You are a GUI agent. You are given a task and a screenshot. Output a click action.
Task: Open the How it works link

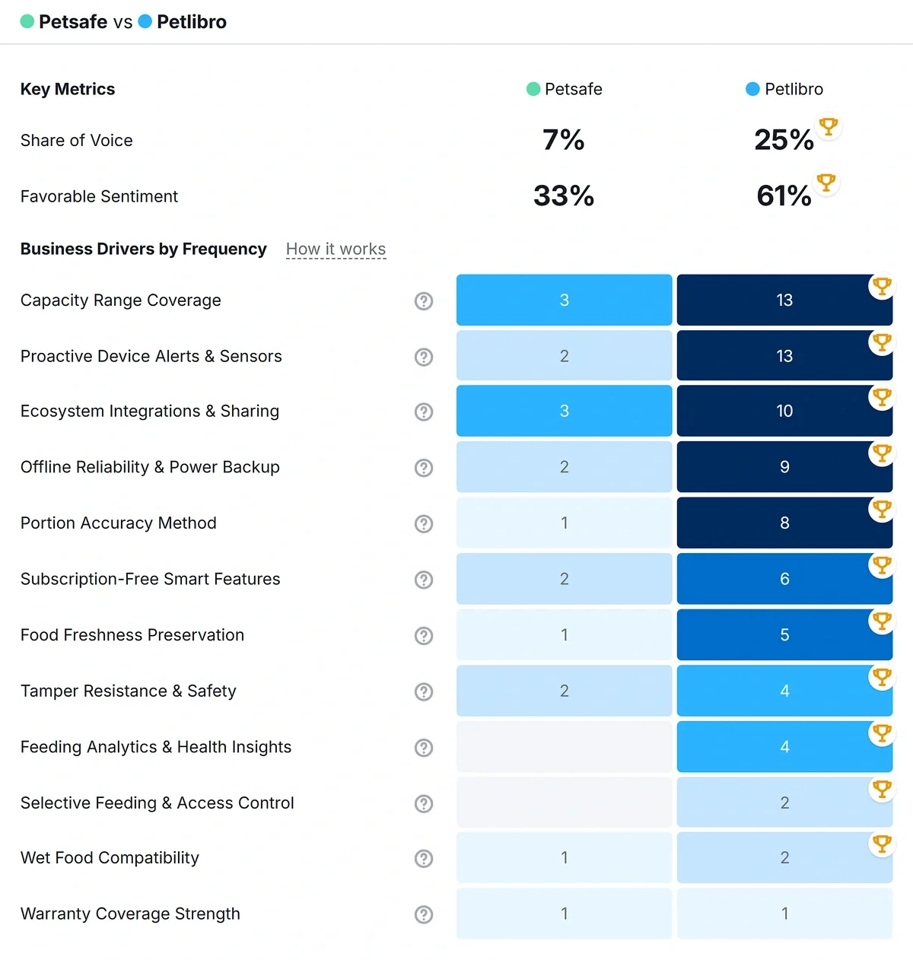click(336, 250)
